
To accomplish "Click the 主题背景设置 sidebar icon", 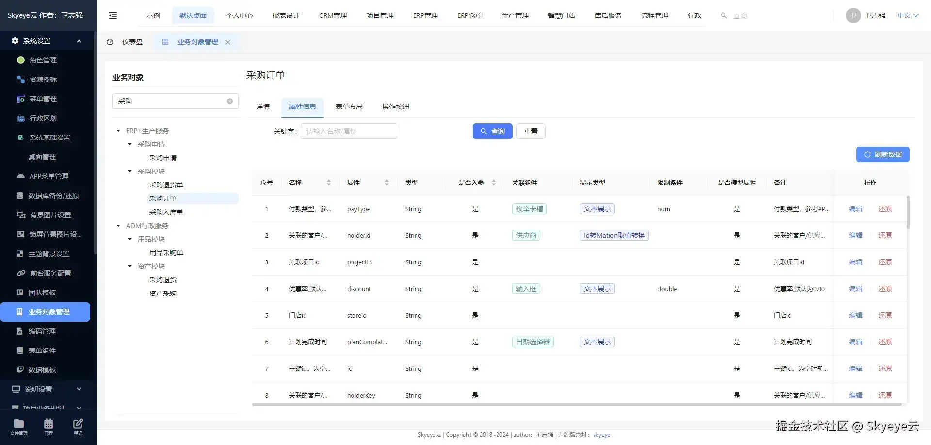I will pos(20,254).
